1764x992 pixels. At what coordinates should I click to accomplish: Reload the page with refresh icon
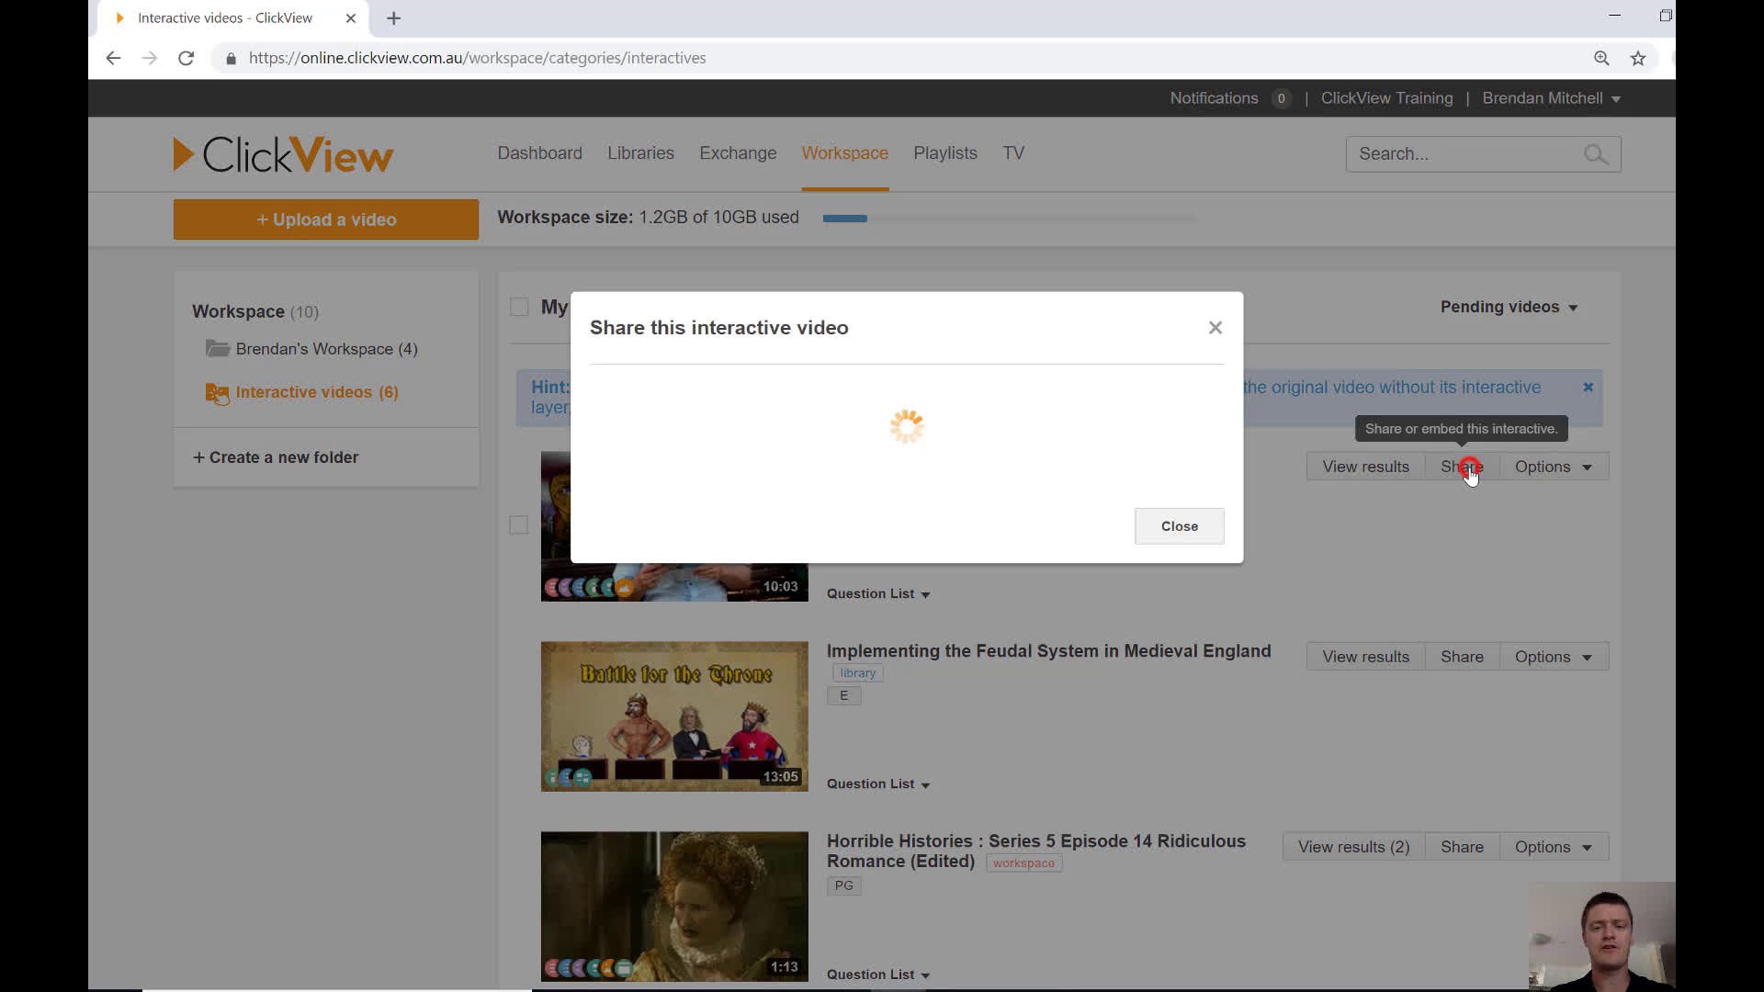coord(186,58)
